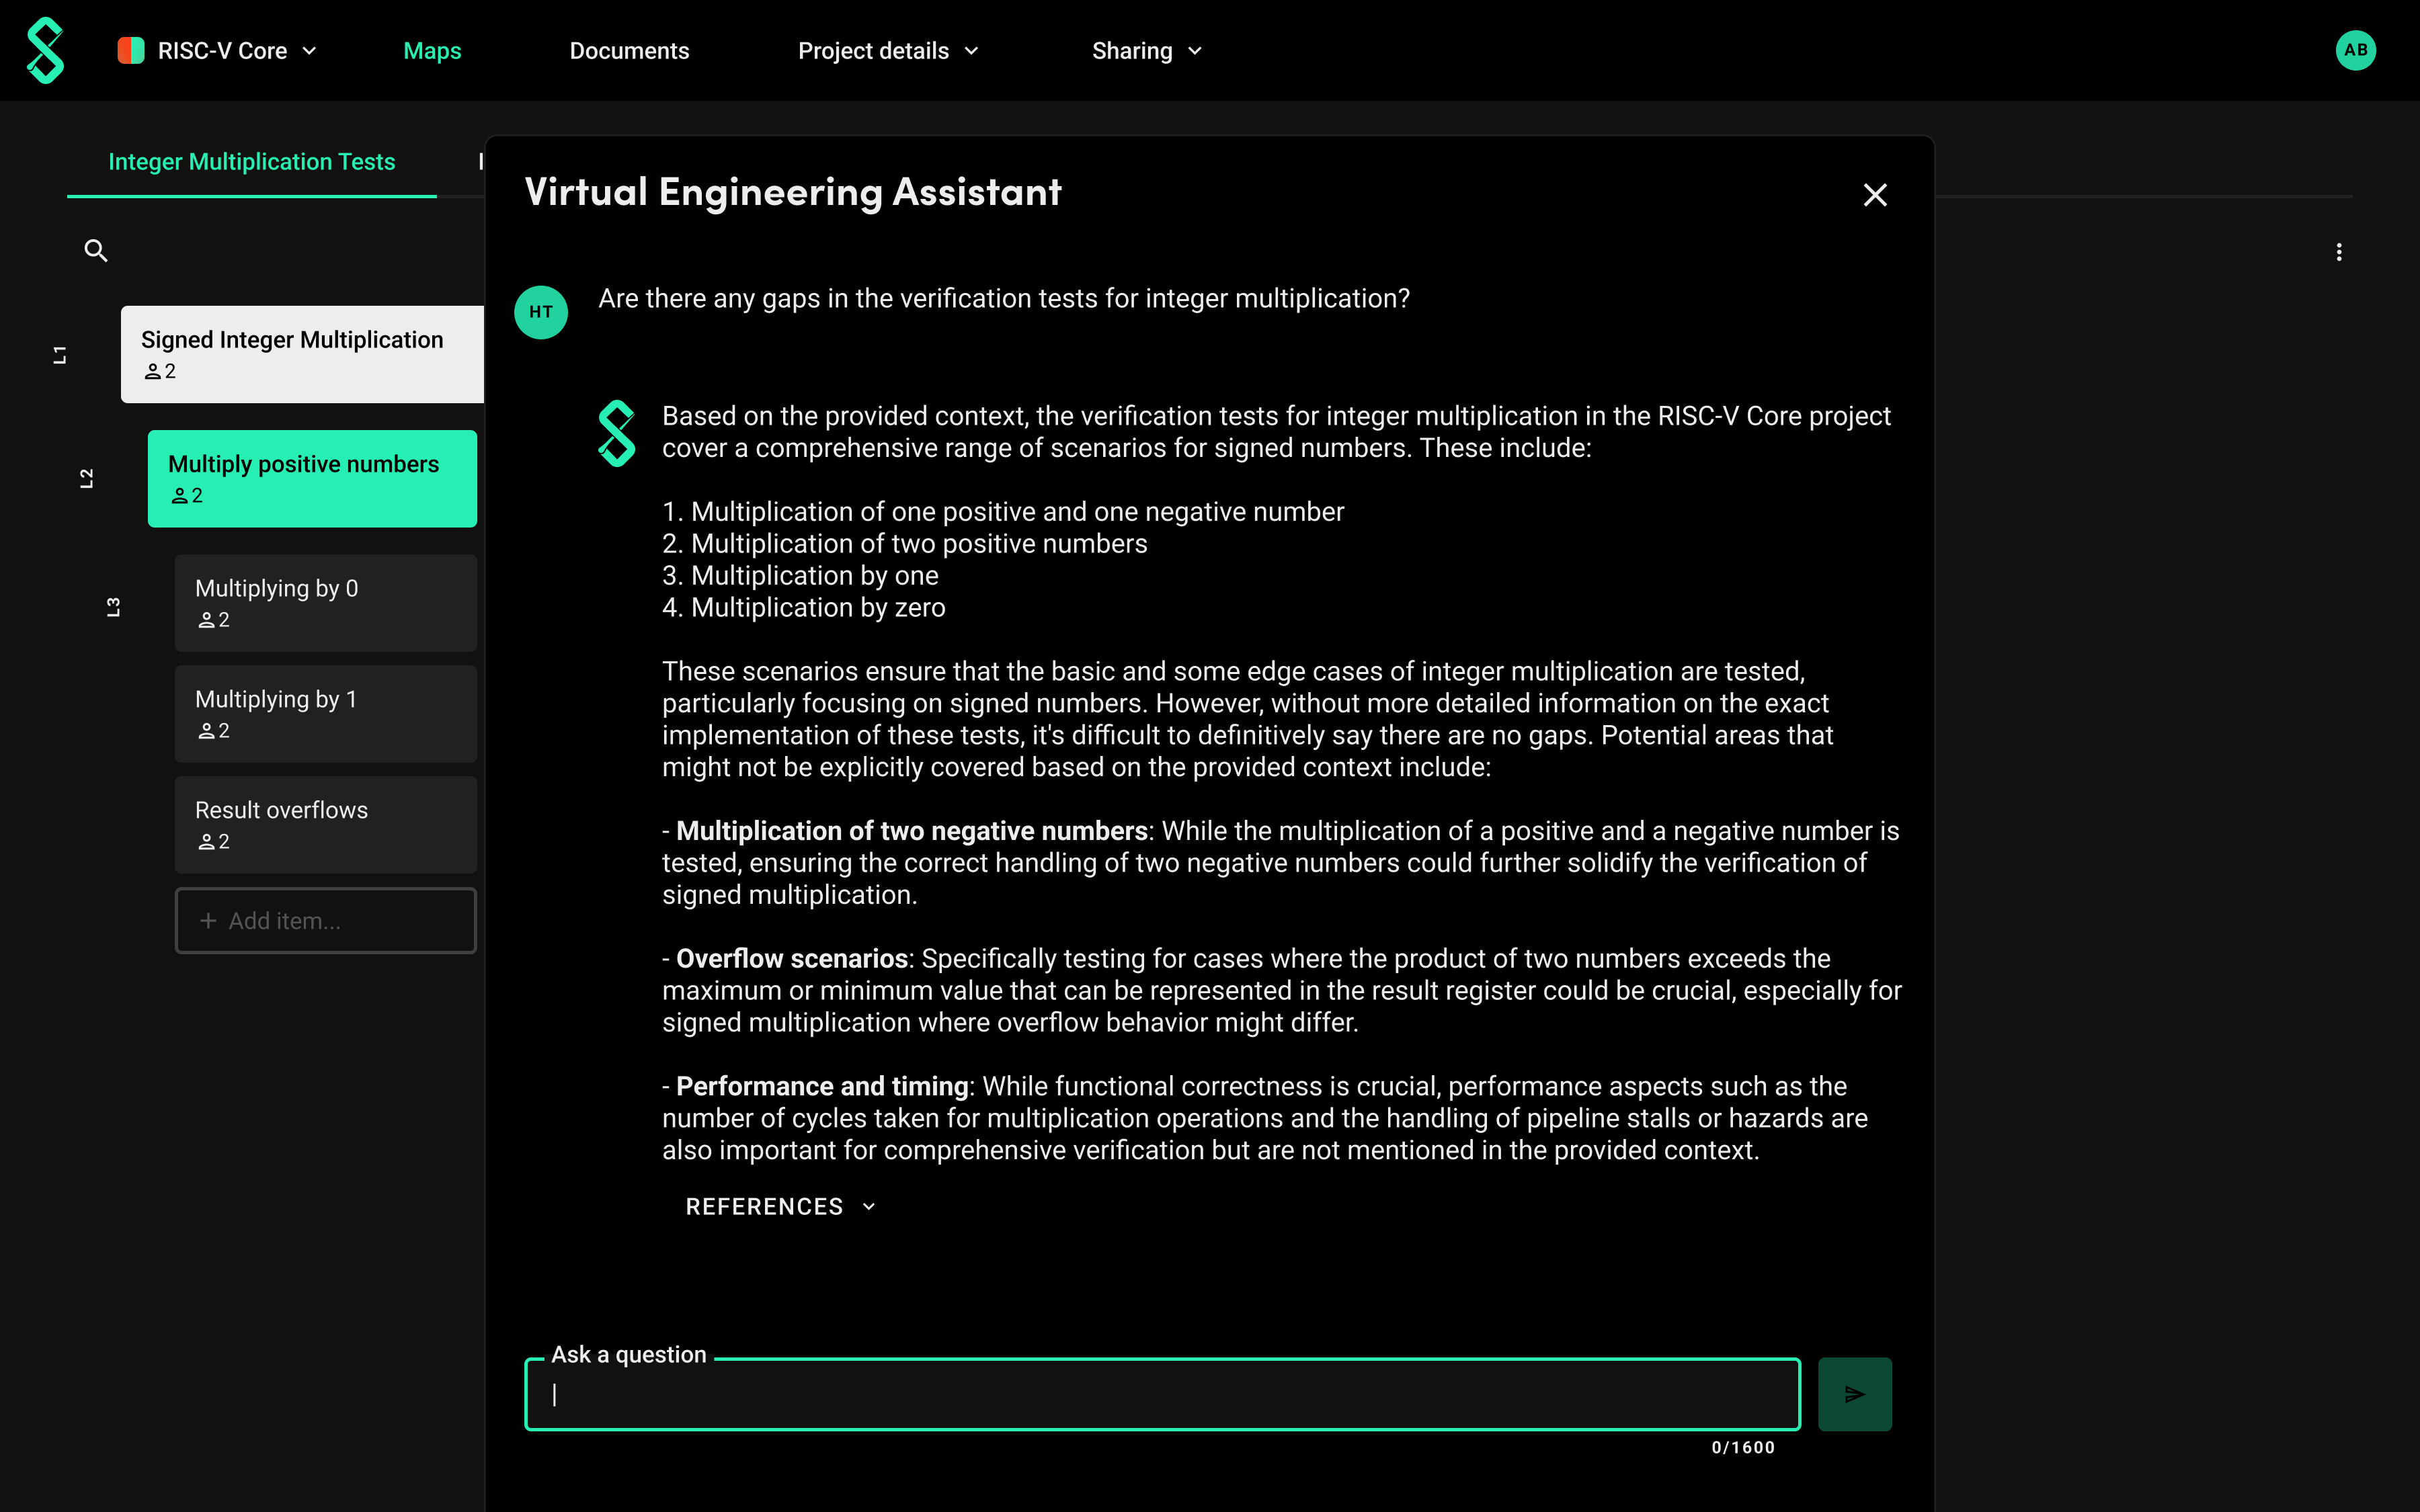Image resolution: width=2420 pixels, height=1512 pixels.
Task: Close the Virtual Engineering Assistant panel
Action: point(1875,195)
